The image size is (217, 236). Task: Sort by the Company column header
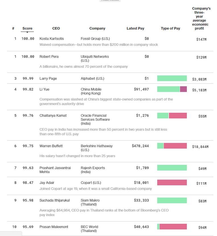click(x=97, y=28)
